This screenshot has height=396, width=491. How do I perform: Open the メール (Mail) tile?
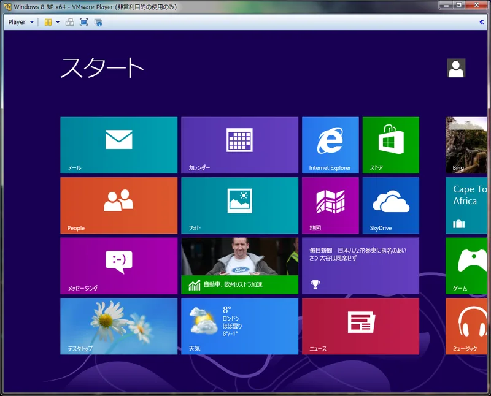click(118, 145)
